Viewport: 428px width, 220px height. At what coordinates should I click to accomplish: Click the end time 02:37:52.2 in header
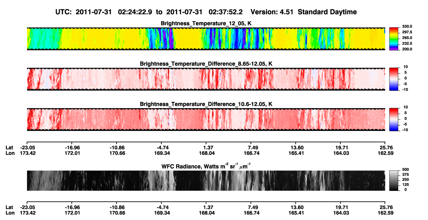click(226, 12)
